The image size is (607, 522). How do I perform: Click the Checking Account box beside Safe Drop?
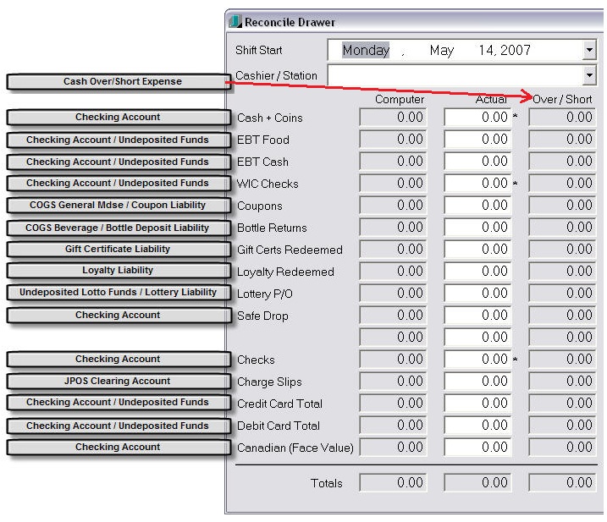(x=119, y=315)
